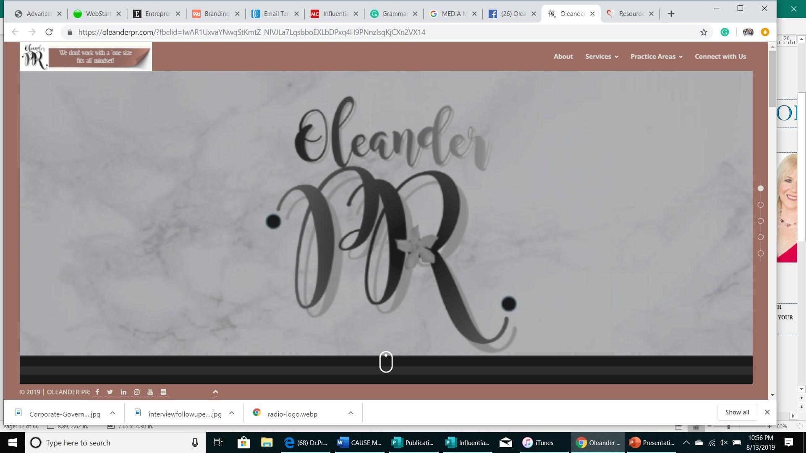This screenshot has height=453, width=806.
Task: Click the browser reload button
Action: 49,32
